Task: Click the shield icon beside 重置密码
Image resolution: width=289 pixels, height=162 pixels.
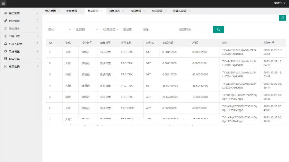Action: click(x=5, y=66)
